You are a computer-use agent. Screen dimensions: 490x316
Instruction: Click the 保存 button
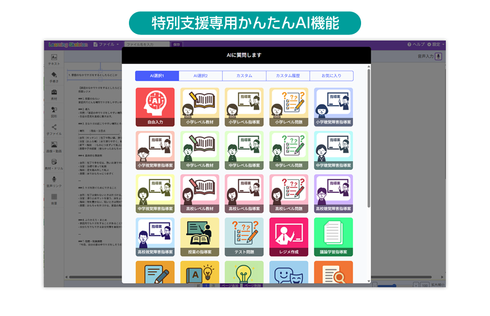click(177, 45)
